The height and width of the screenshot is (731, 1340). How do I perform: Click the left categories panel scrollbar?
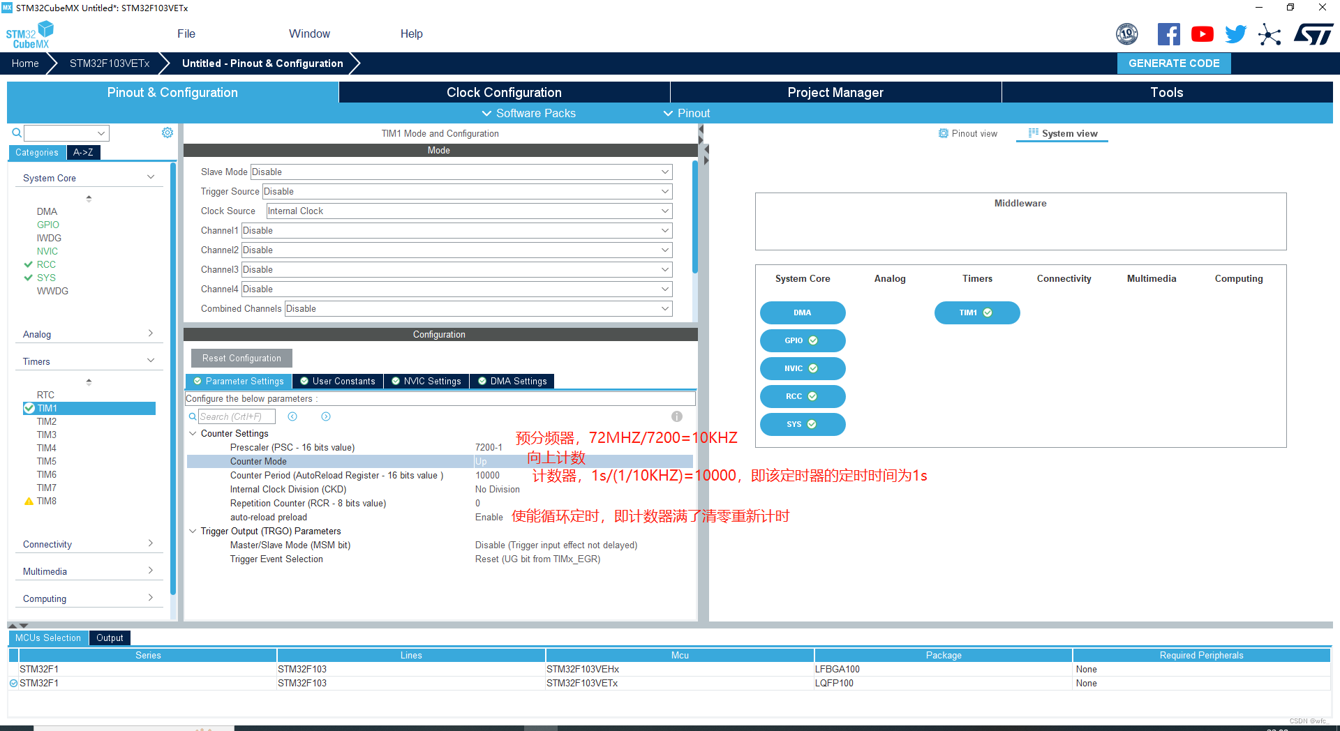173,379
